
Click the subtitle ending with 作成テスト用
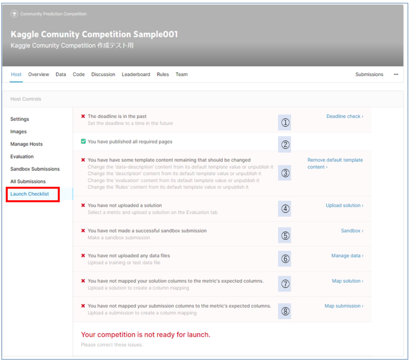coord(72,45)
